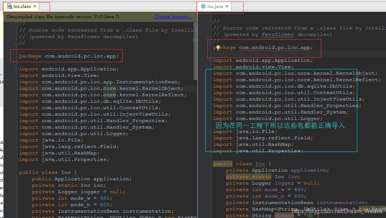
Task: Click the 'Decompiled .class file' banner text
Action: [63, 17]
